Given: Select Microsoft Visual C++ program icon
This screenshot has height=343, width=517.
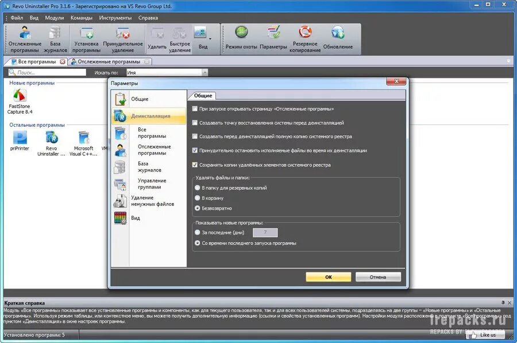Looking at the screenshot, I should [x=83, y=143].
